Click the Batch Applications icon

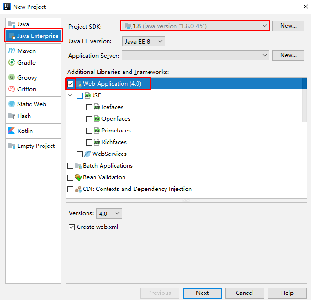pyautogui.click(x=79, y=166)
